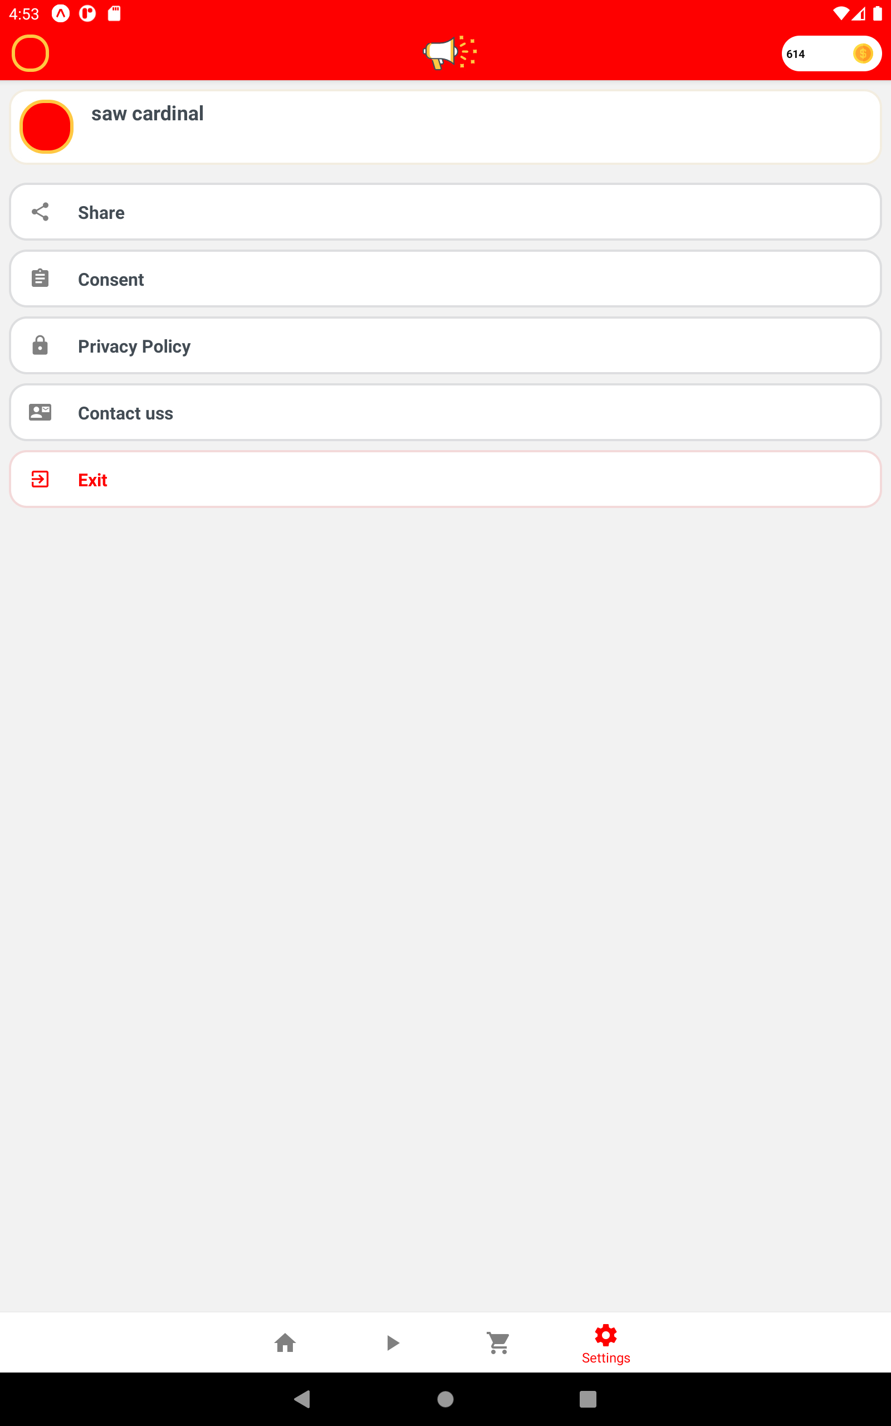
Task: Go to the Home tab
Action: point(285,1342)
